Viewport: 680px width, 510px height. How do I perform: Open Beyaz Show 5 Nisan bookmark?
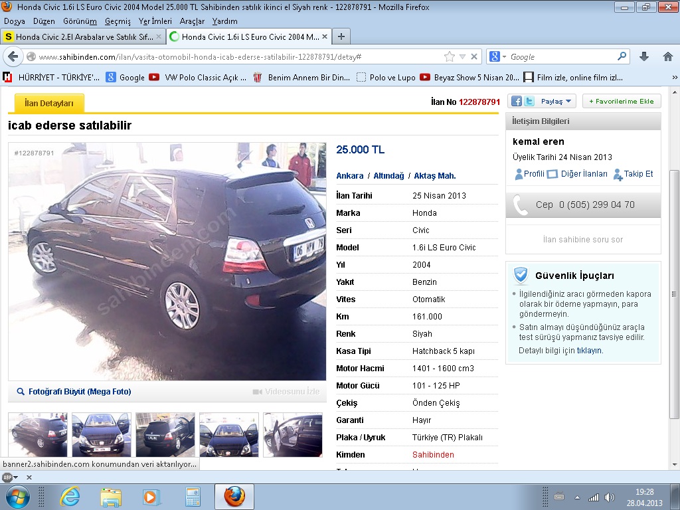pyautogui.click(x=469, y=78)
